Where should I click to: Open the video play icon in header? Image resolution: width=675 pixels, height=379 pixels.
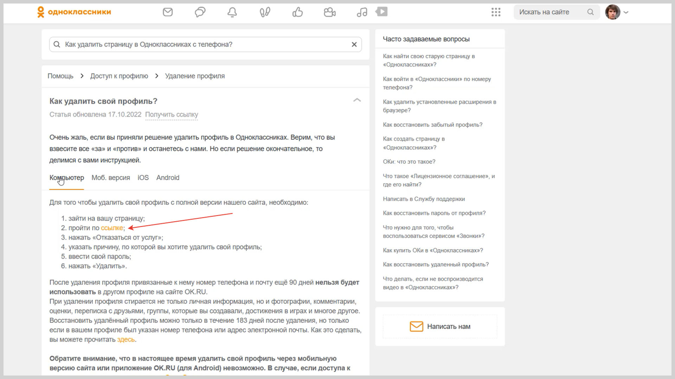pos(381,12)
